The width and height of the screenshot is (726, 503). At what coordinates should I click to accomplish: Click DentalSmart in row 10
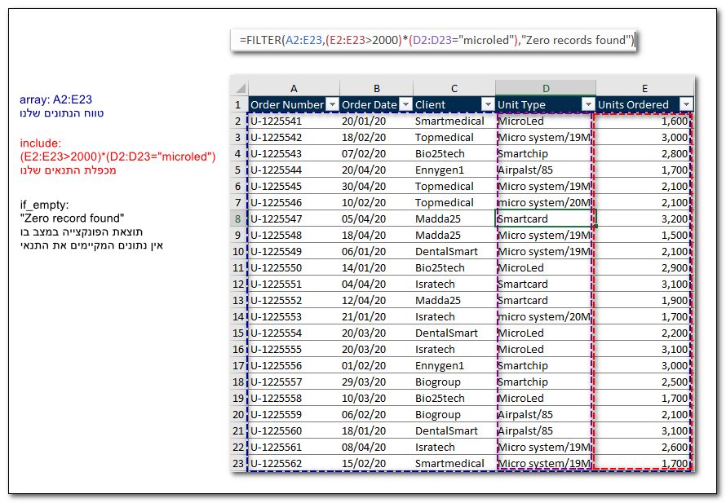[x=454, y=251]
